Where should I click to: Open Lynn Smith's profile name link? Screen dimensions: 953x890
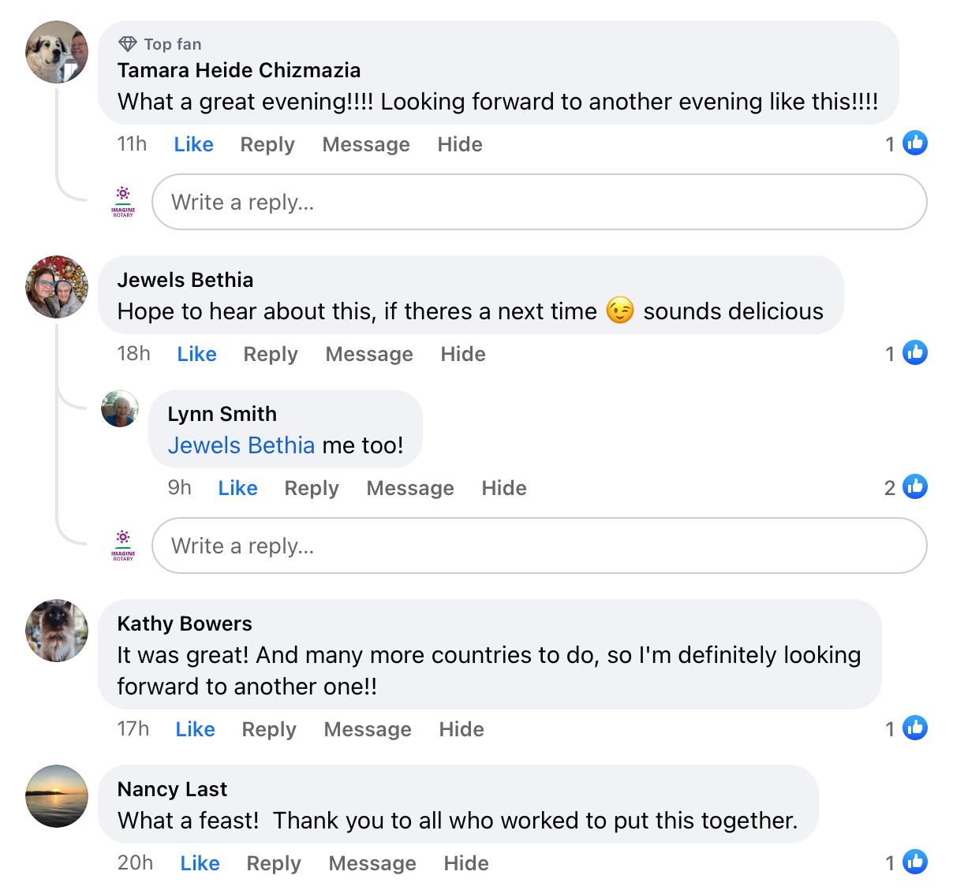click(x=222, y=414)
